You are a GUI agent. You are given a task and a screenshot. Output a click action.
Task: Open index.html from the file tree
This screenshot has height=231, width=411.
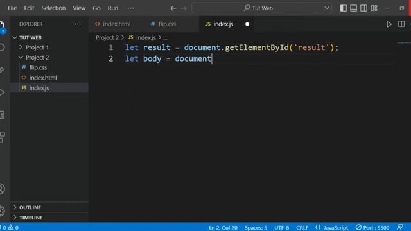[49, 78]
